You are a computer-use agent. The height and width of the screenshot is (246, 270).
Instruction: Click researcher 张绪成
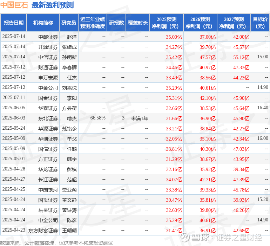[69, 47]
